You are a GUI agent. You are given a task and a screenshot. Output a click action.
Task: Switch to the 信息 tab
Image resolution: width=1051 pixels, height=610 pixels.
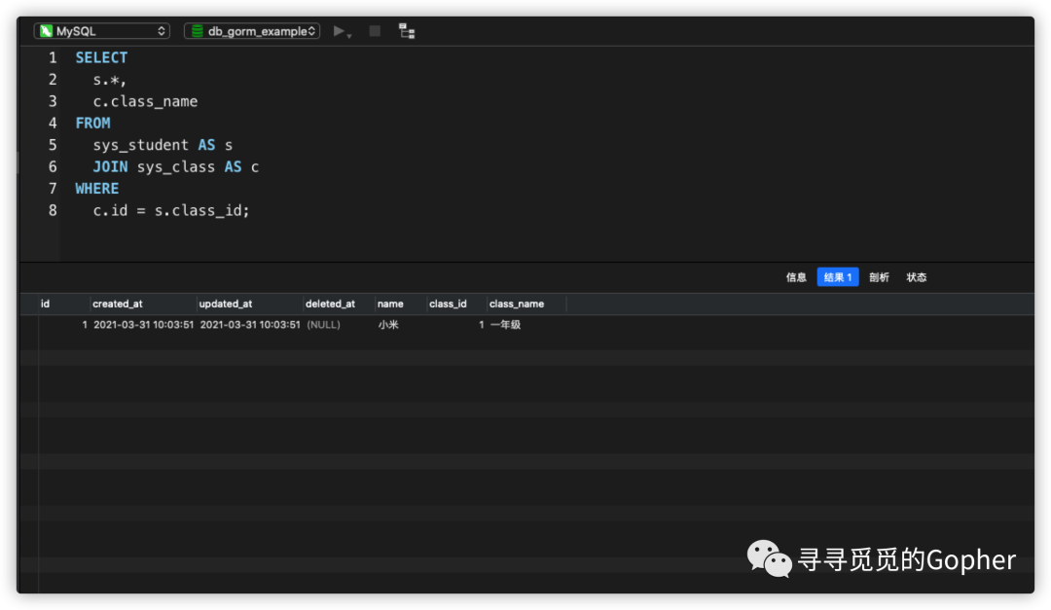796,277
